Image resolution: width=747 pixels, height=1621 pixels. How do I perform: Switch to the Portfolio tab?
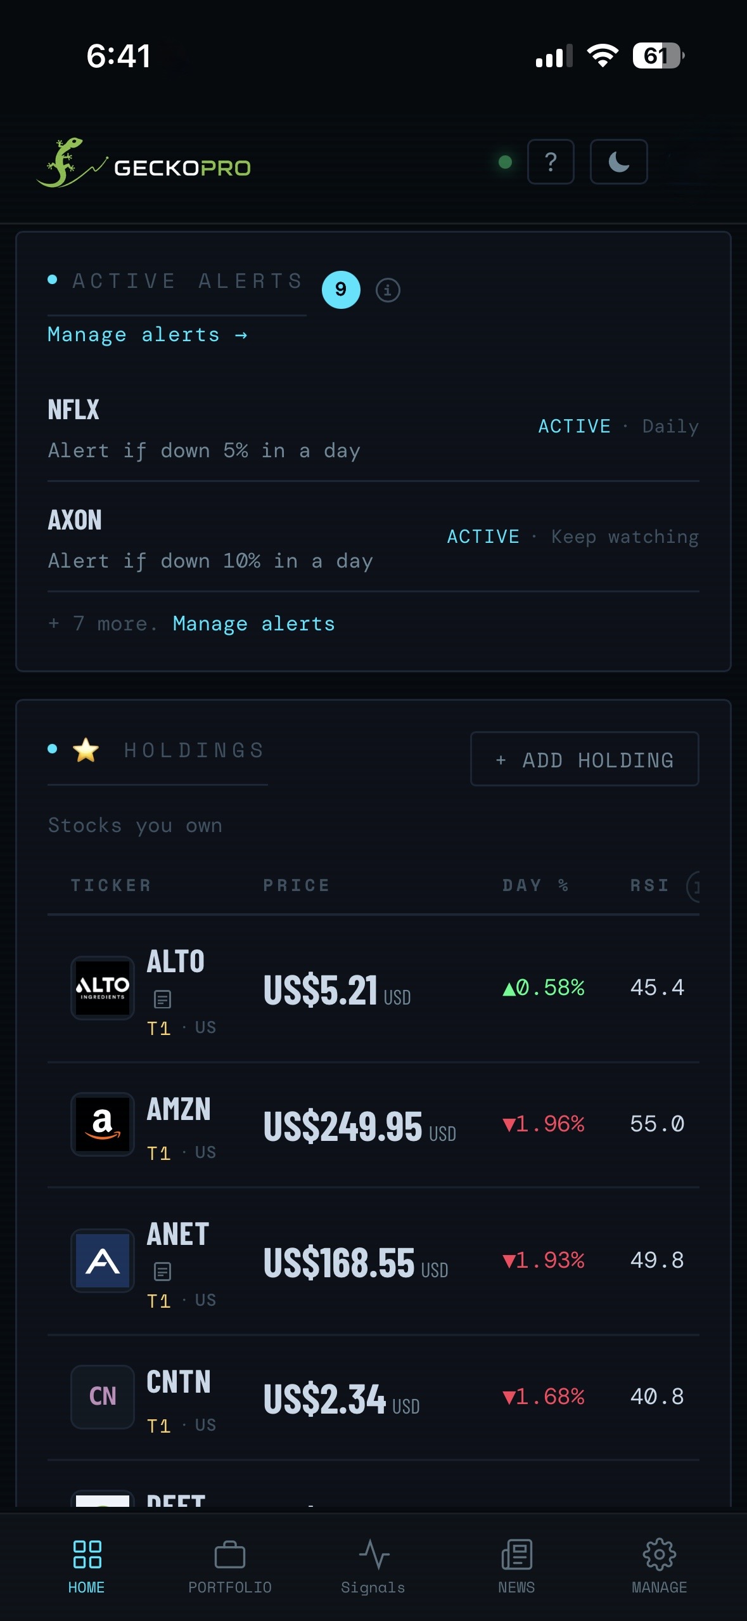tap(230, 1566)
